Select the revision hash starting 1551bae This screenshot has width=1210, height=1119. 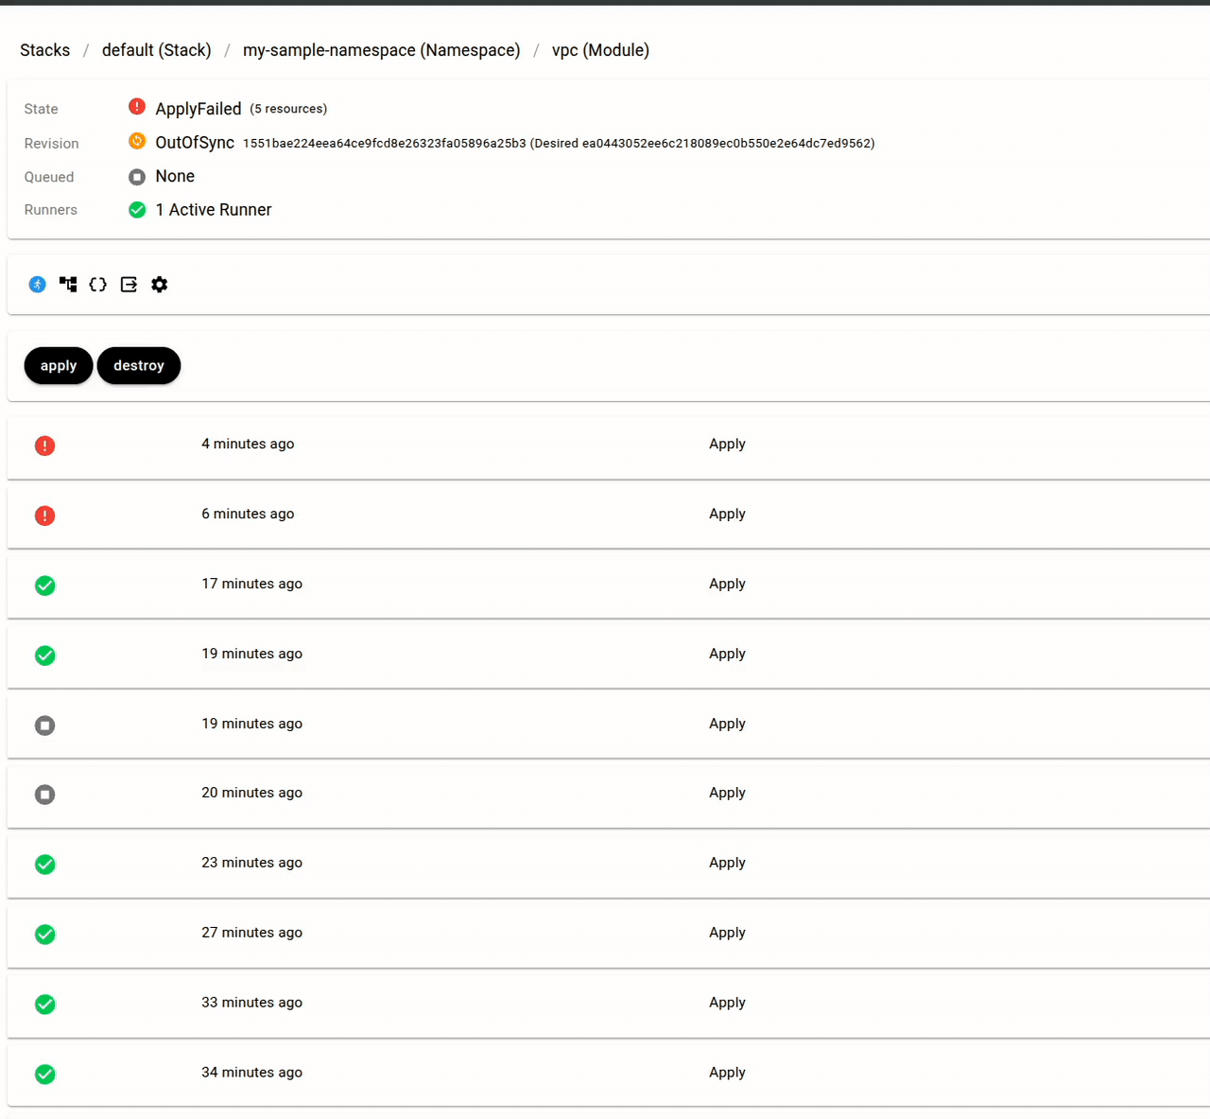pos(385,144)
